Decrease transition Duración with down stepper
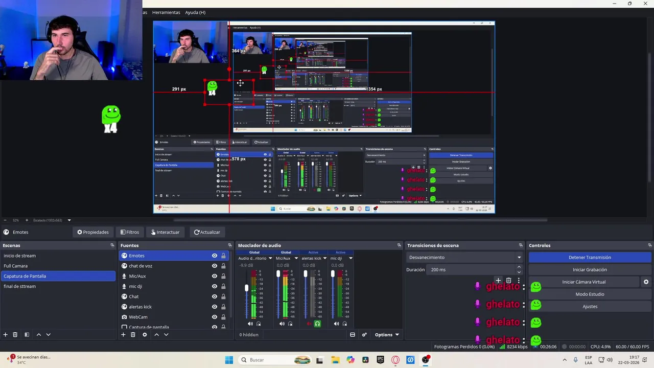 519,272
